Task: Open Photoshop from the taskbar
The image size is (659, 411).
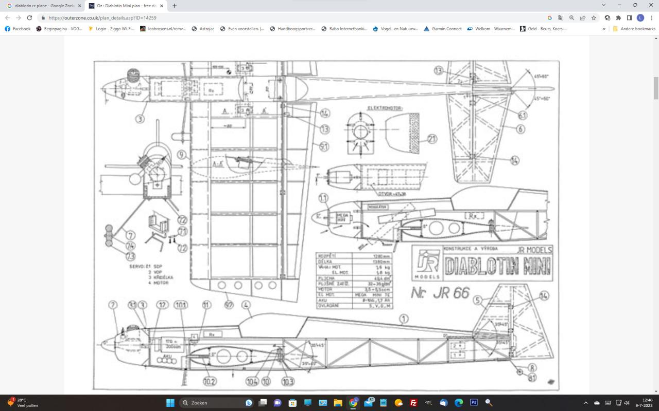Action: pos(474,403)
